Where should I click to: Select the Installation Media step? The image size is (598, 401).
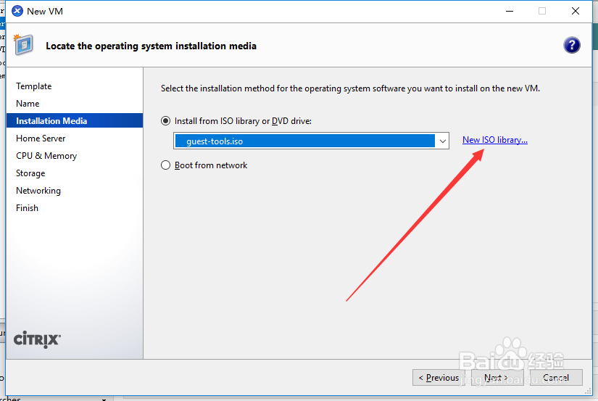[75, 120]
